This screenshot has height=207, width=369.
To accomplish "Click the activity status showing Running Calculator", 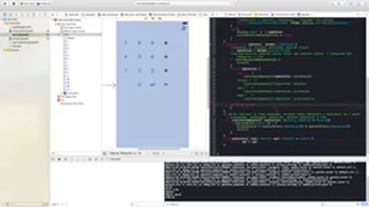I will (153, 3).
